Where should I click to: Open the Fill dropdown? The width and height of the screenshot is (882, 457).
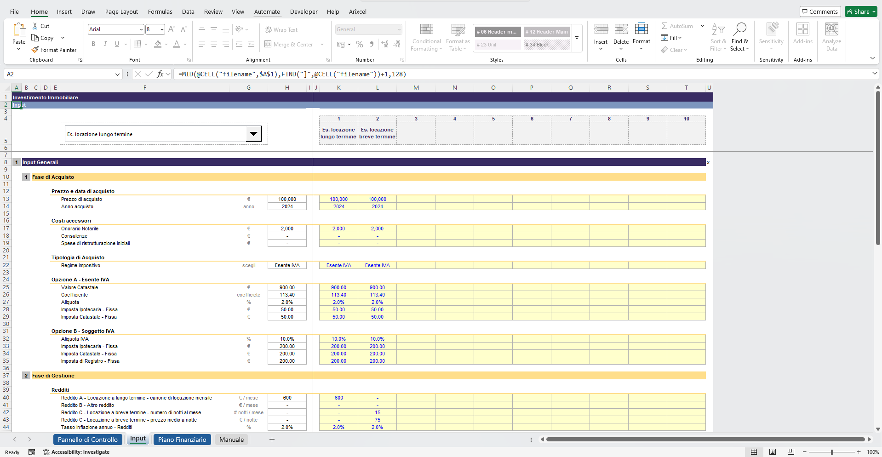point(671,38)
